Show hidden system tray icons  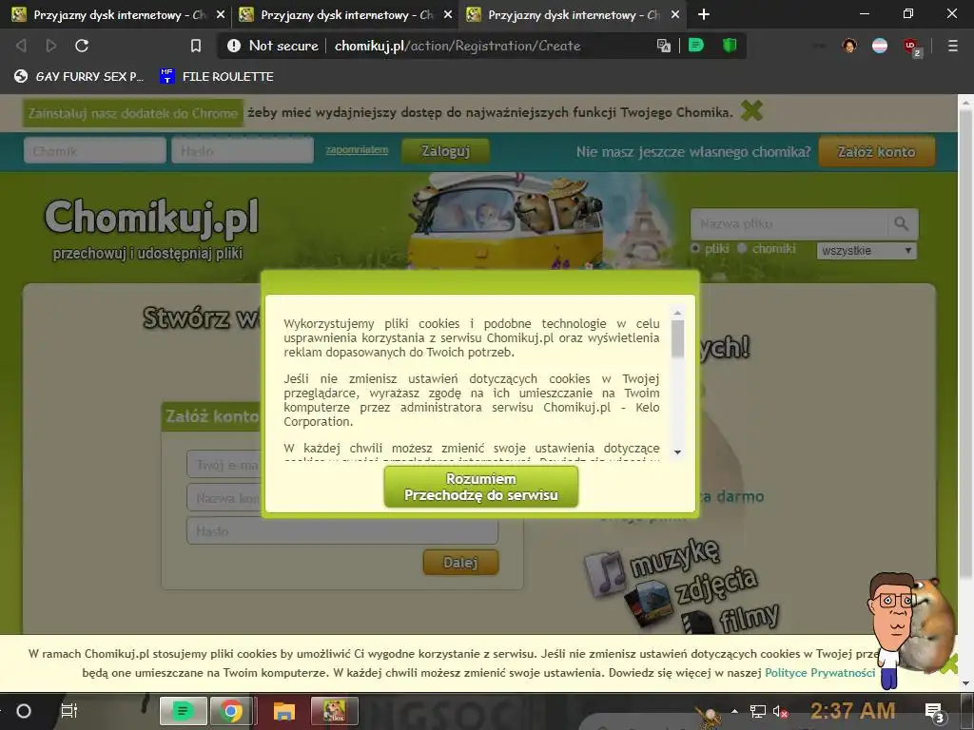[x=735, y=711]
